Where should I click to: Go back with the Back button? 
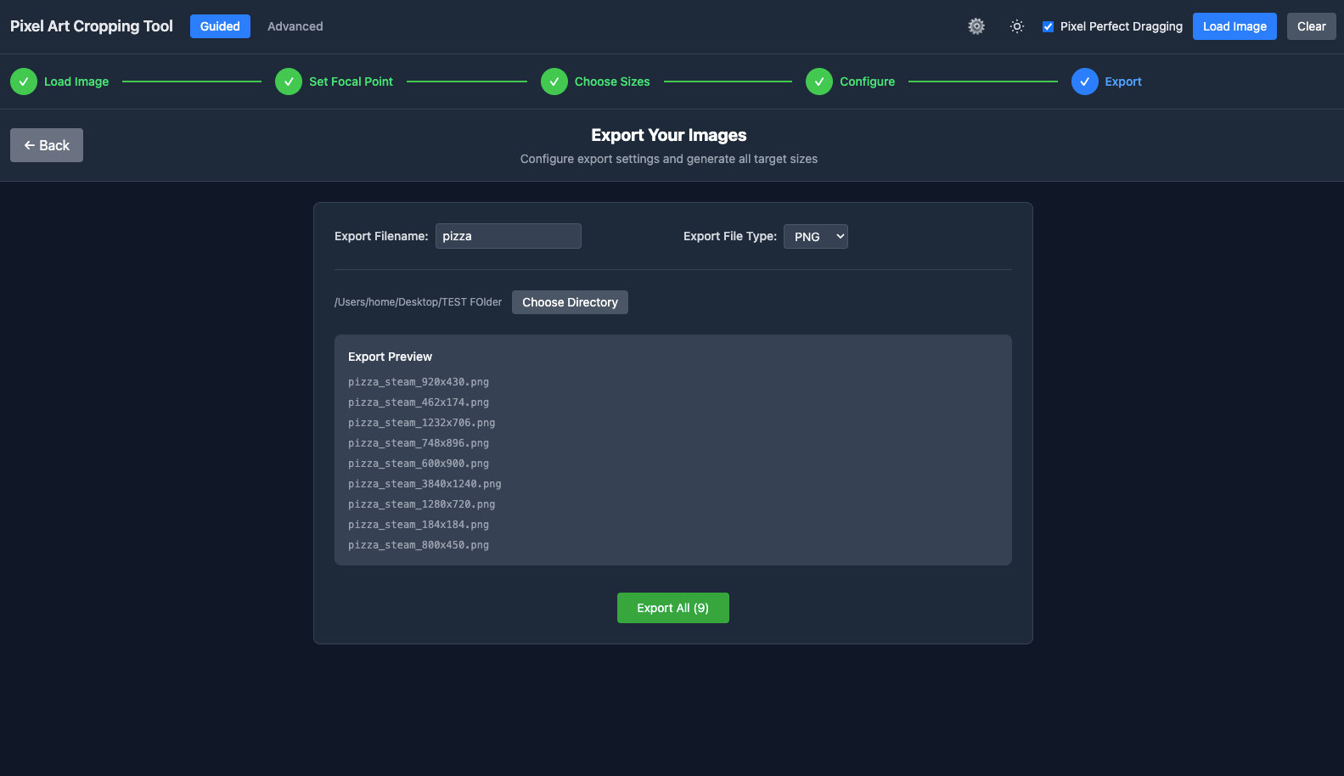tap(47, 145)
